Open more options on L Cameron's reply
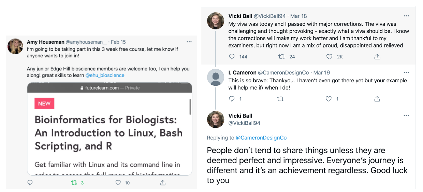Viewport: 423px width, 192px height. click(406, 72)
